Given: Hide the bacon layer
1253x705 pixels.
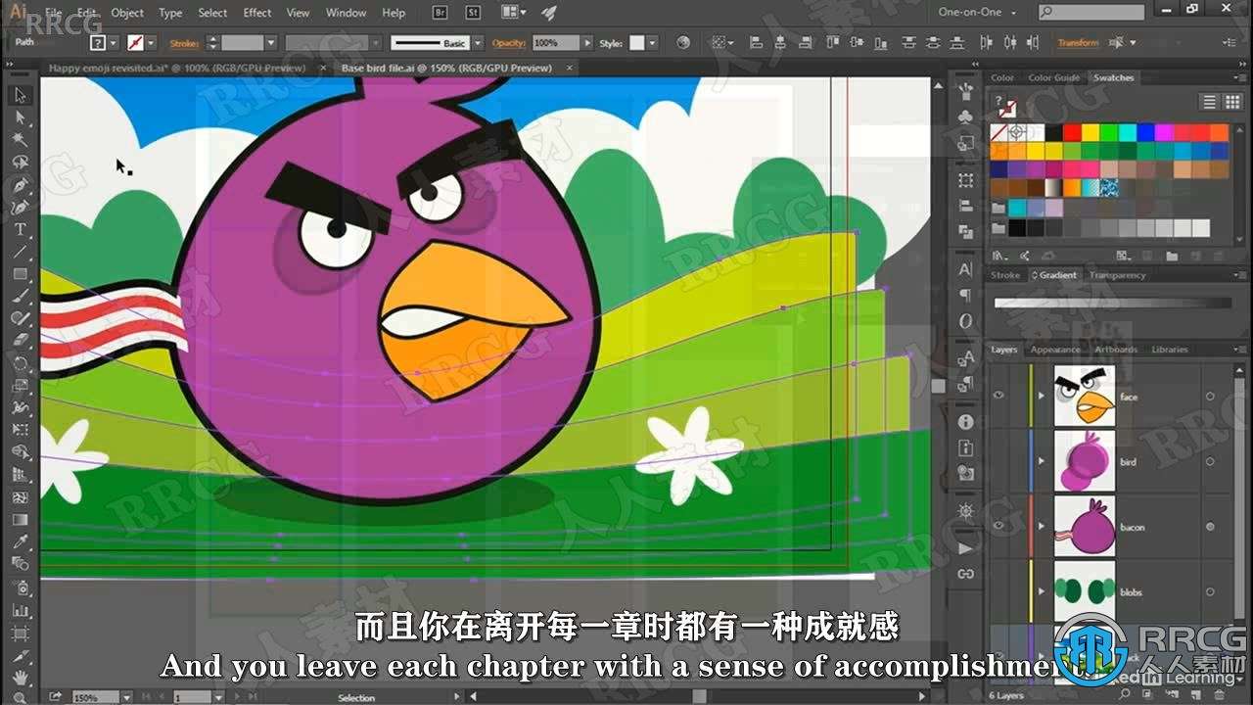Looking at the screenshot, I should point(998,526).
